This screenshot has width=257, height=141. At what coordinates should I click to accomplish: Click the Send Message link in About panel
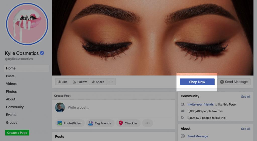198,136
